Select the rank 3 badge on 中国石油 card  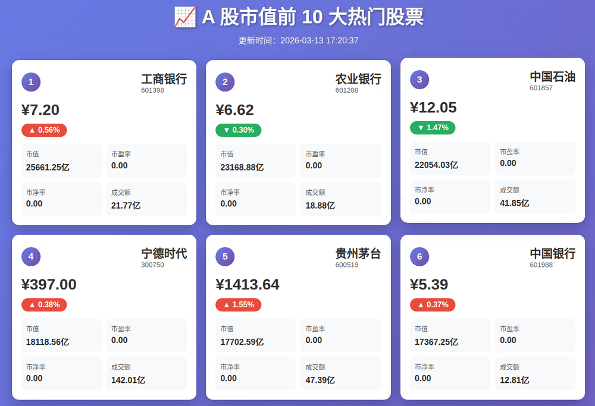419,79
